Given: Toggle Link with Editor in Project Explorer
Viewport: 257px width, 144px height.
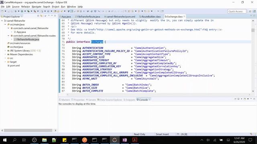Looking at the screenshot, I should pos(41,16).
